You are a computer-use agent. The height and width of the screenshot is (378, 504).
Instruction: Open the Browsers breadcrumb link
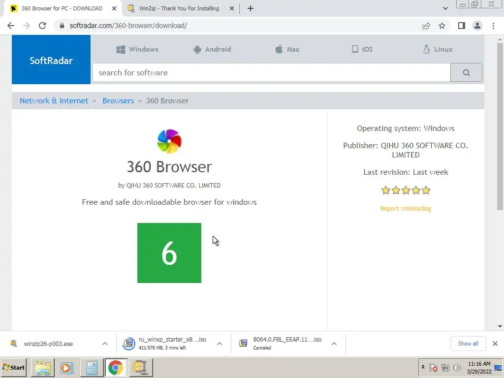[x=118, y=100]
